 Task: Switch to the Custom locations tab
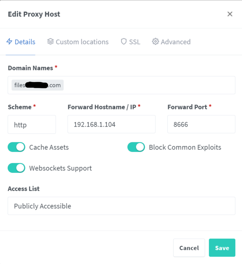(78, 42)
